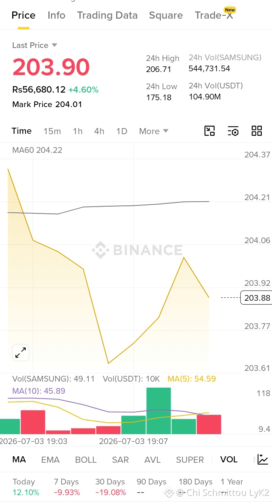Screen dimensions: 272x502
Task: Switch to the Trading Data tab
Action: [x=107, y=15]
